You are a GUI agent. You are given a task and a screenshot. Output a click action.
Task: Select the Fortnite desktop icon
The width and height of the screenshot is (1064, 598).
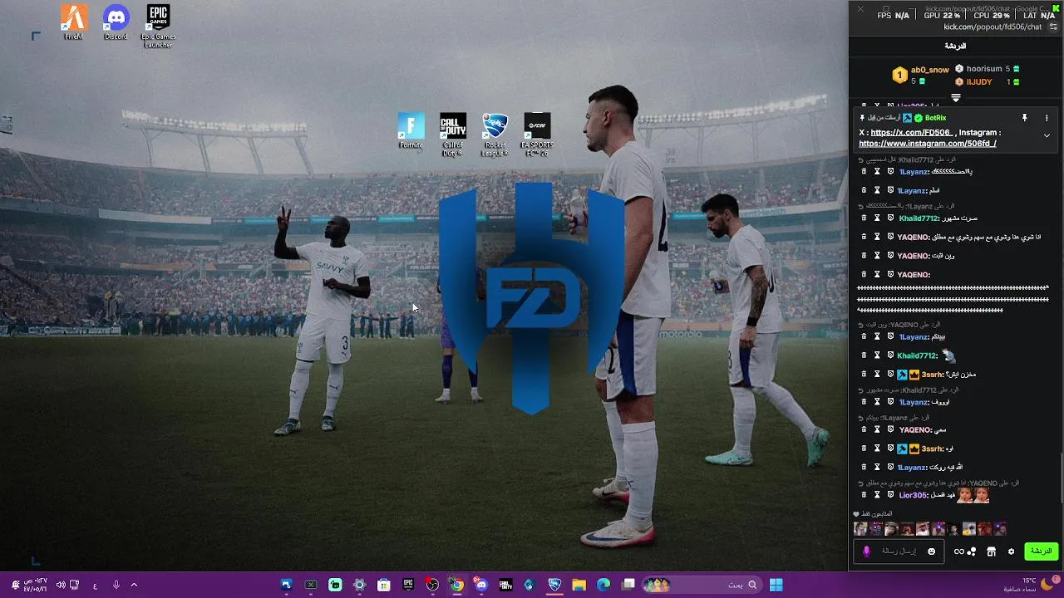point(411,131)
